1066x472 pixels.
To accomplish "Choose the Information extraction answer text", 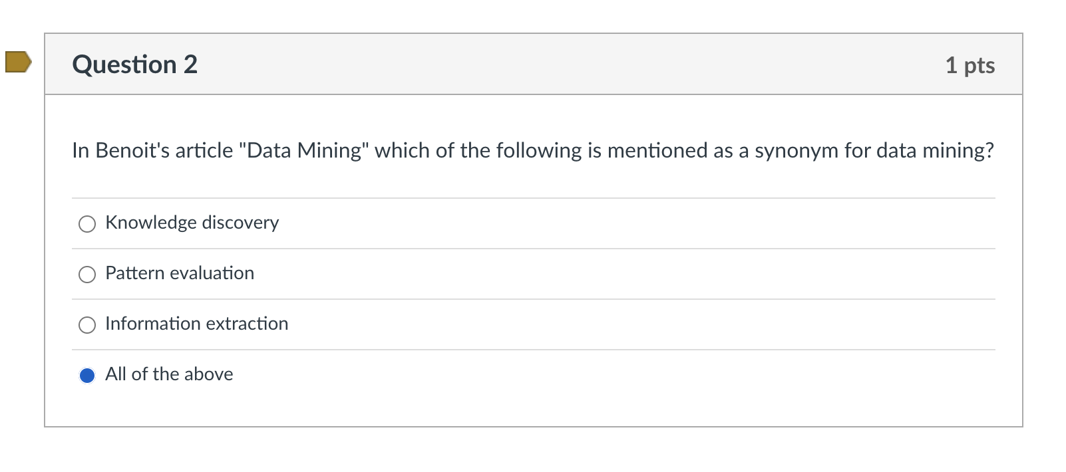I will pyautogui.click(x=197, y=324).
